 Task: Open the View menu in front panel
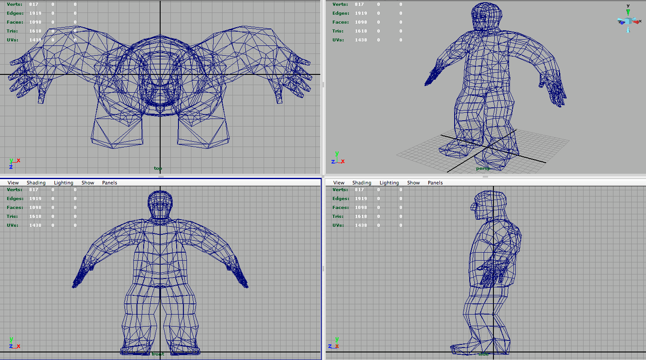coord(13,183)
